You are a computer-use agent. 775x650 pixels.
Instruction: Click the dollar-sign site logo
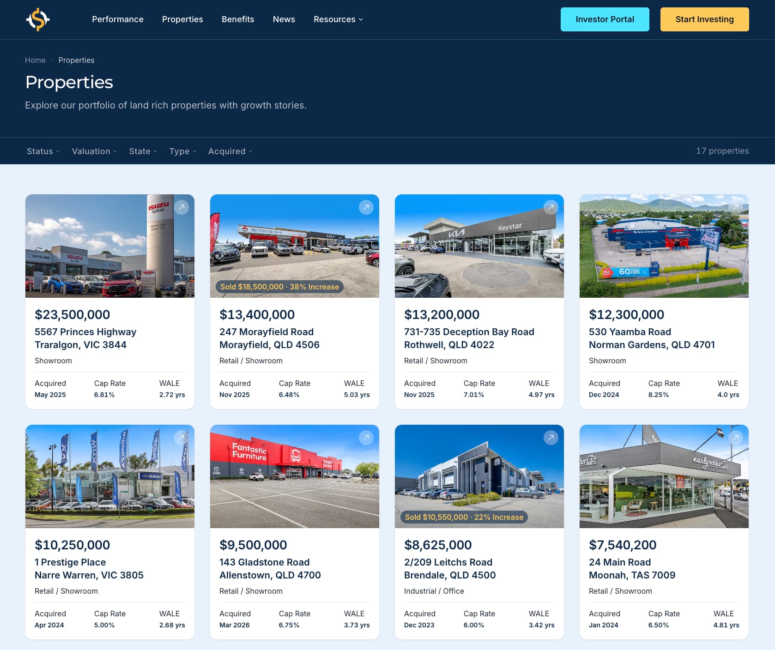(38, 19)
